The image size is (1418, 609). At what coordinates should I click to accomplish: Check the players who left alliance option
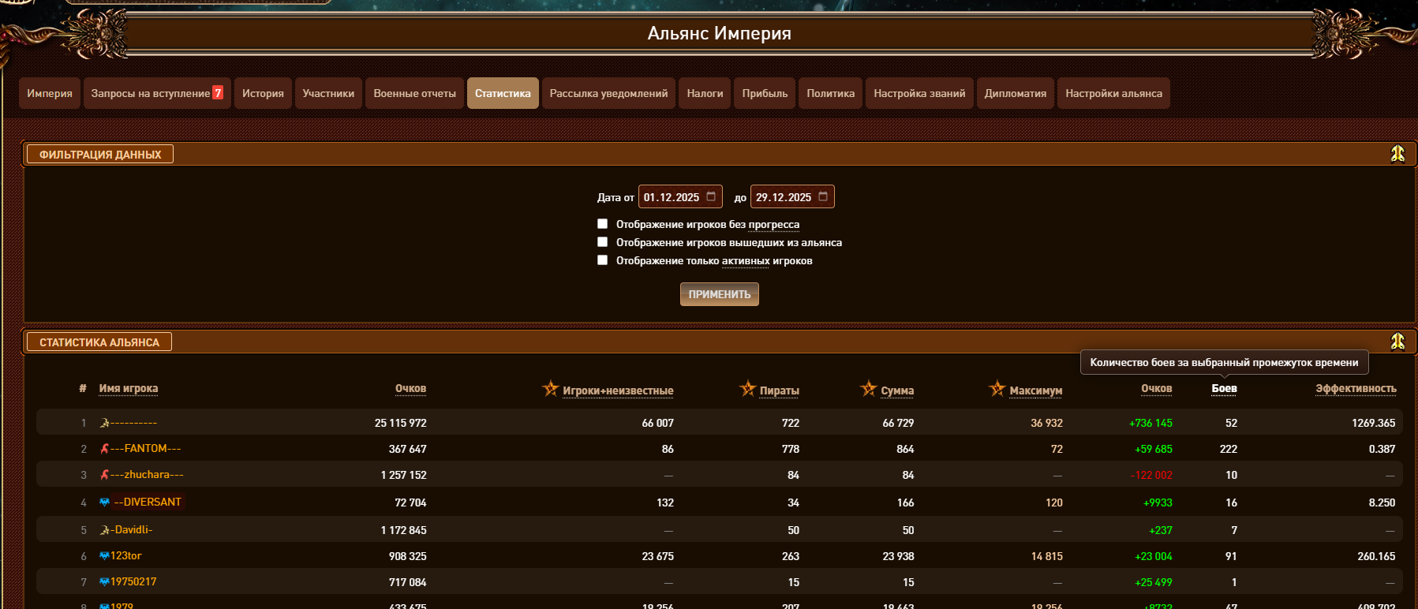603,242
